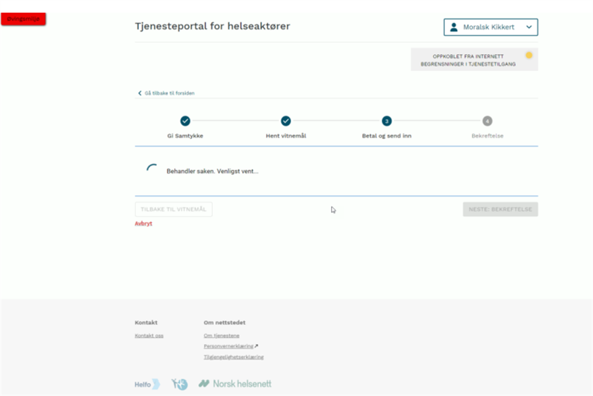
Task: Open the Tilgjengelighetserklæring footer link
Action: pyautogui.click(x=233, y=357)
